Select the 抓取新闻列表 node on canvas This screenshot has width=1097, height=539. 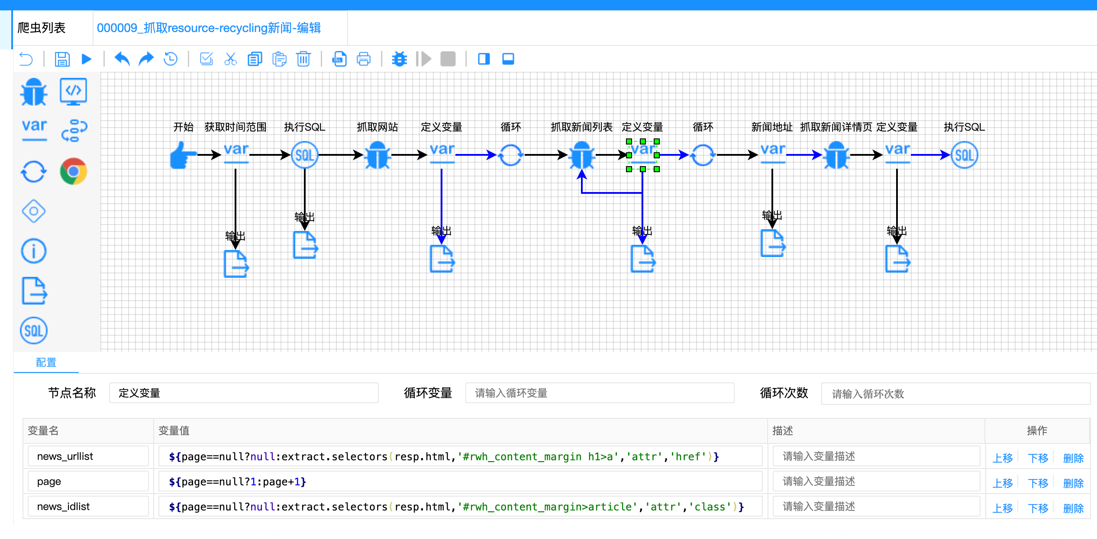click(x=581, y=155)
